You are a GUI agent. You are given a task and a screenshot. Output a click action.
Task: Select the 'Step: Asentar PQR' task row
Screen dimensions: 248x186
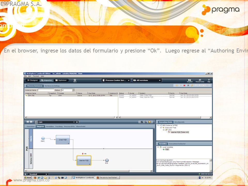point(165,97)
